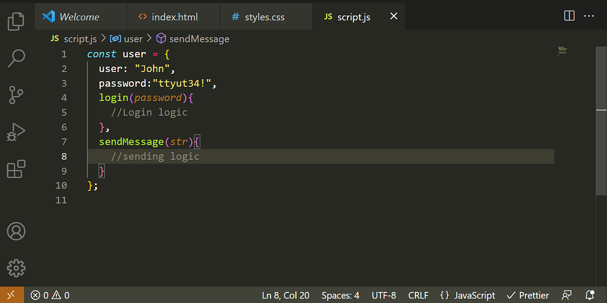The width and height of the screenshot is (607, 303).
Task: Change end of line via CRLF
Action: pos(418,295)
